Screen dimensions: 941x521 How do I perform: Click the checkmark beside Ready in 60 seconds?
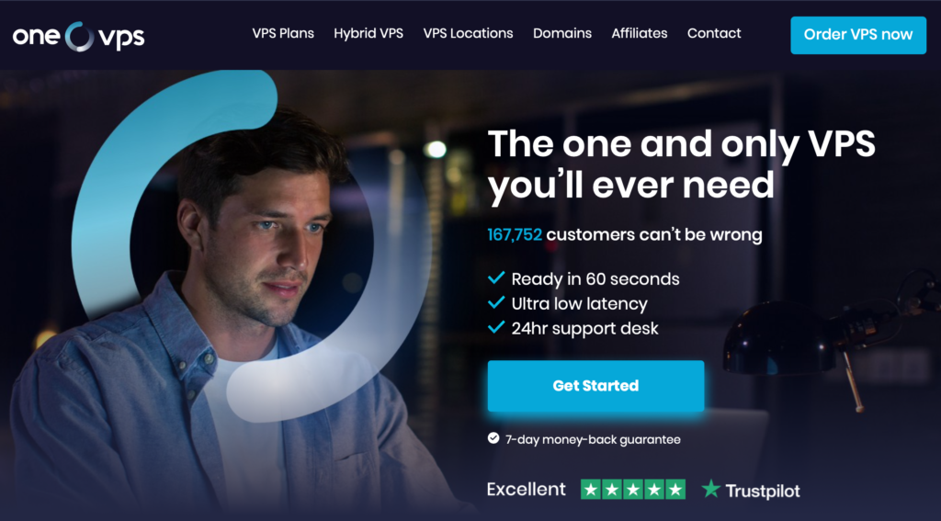tap(495, 277)
